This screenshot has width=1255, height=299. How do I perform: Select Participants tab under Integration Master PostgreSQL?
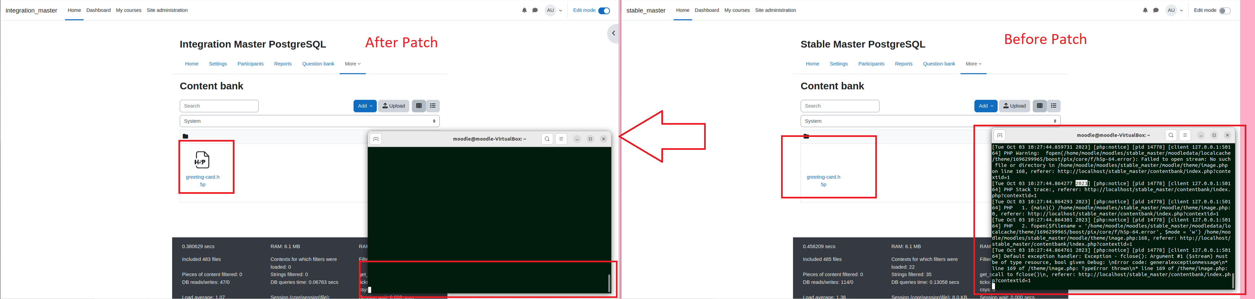tap(250, 64)
